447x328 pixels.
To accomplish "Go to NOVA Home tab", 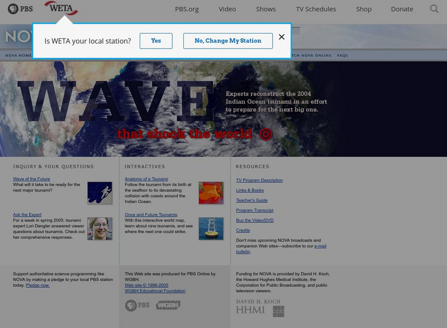I will pos(18,55).
